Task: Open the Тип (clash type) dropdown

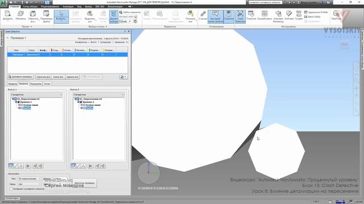Action: (30, 179)
